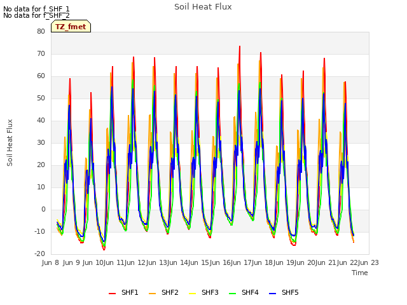407x305 pixels.
Task: Click the Jun 21 x-axis label
Action: pos(326,262)
